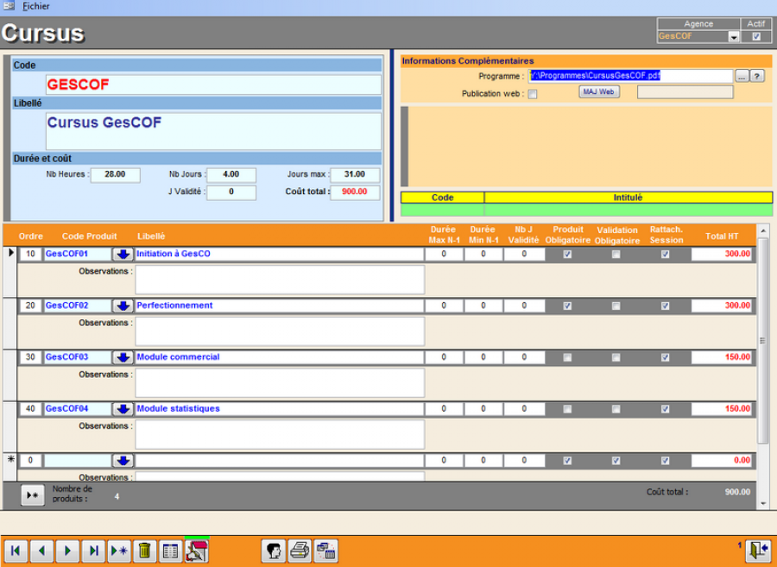Expand product dropdown for GesCOF01
The image size is (777, 567).
(123, 254)
